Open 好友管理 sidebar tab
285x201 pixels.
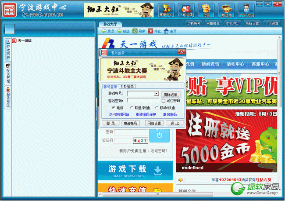pyautogui.click(x=8, y=74)
